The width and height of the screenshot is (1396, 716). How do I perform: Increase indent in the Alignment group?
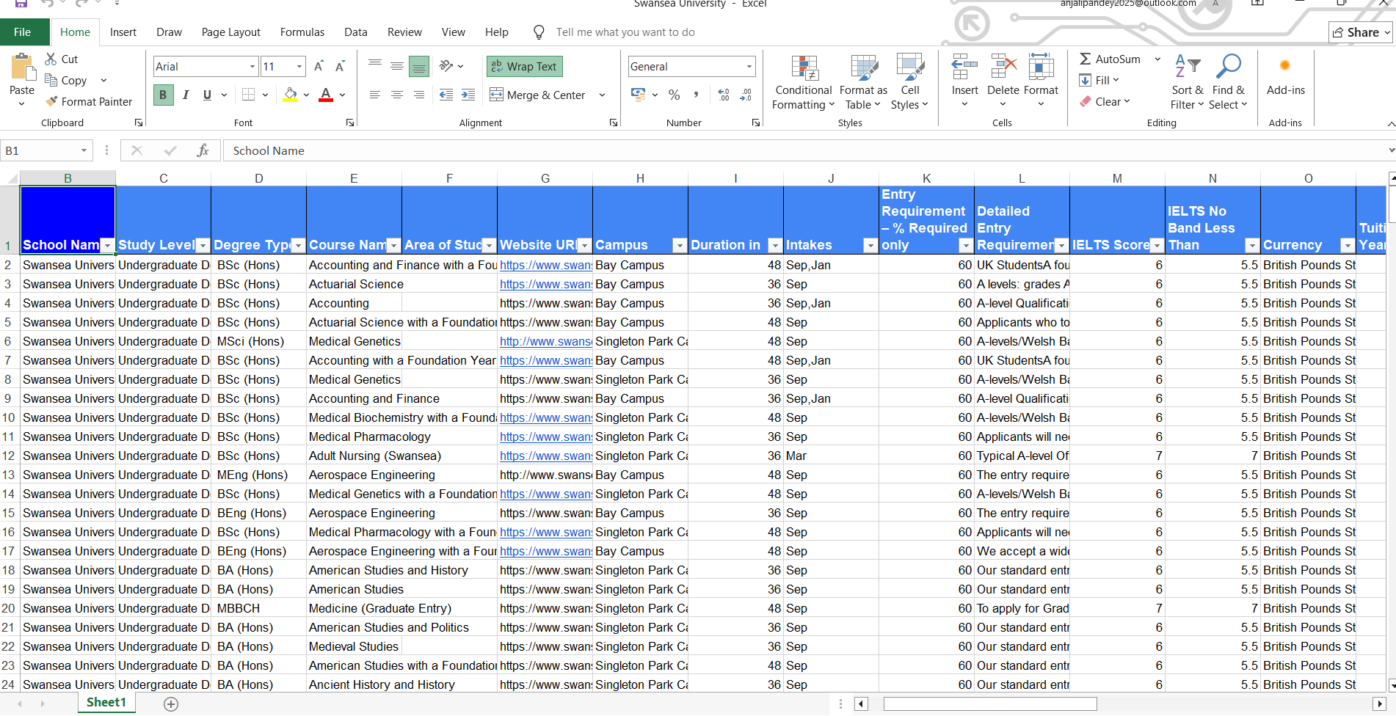[468, 95]
